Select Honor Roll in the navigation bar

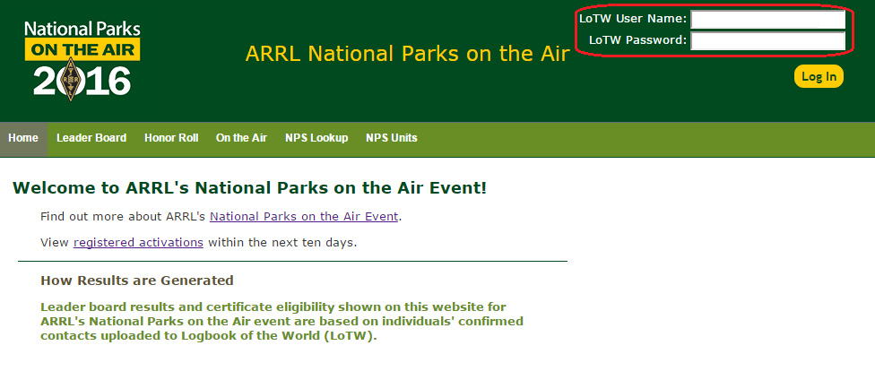(171, 138)
